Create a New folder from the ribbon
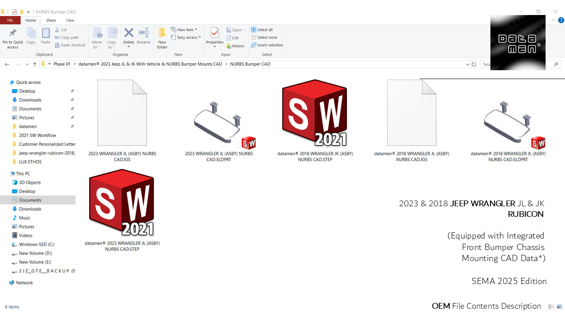 162,38
